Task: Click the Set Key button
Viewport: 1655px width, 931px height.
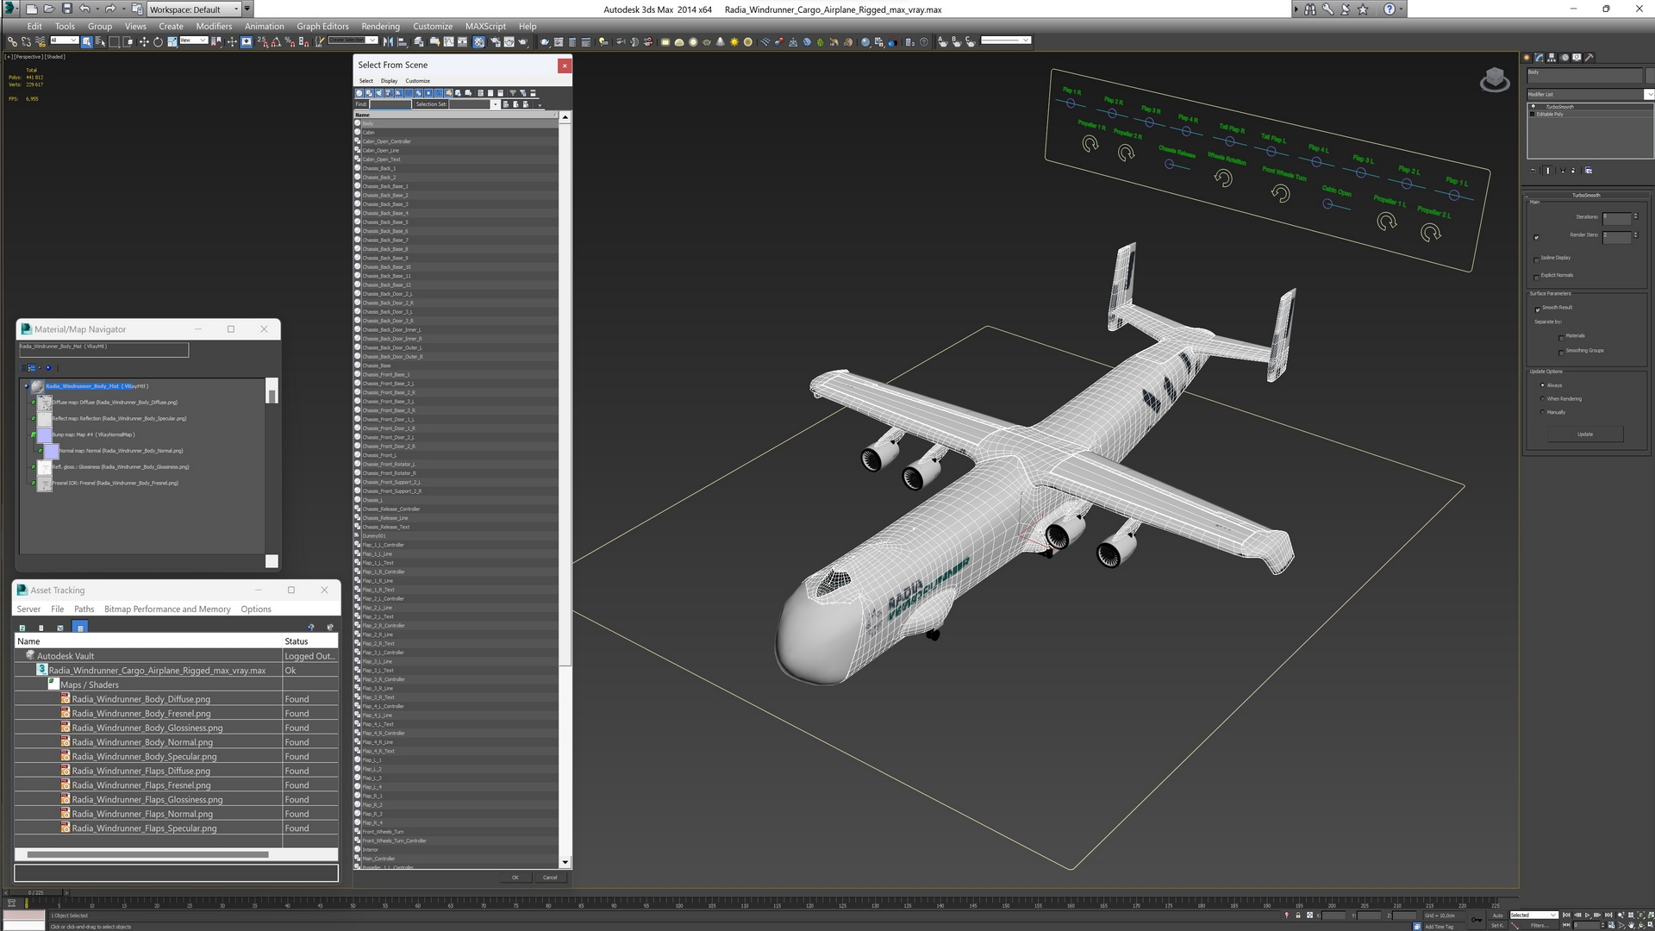Action: coord(1497,925)
